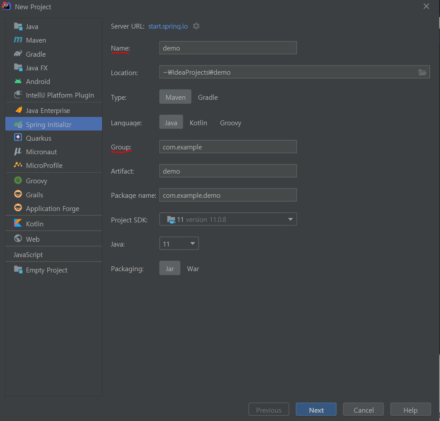Image resolution: width=440 pixels, height=421 pixels.
Task: Open the Java version dropdown
Action: pos(179,243)
